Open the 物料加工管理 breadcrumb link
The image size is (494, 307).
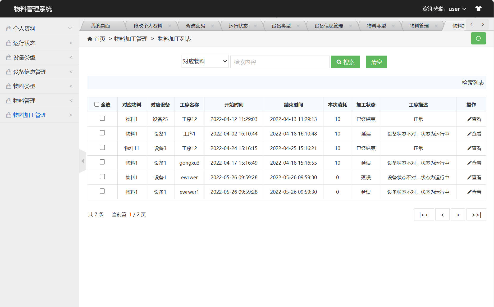(131, 39)
